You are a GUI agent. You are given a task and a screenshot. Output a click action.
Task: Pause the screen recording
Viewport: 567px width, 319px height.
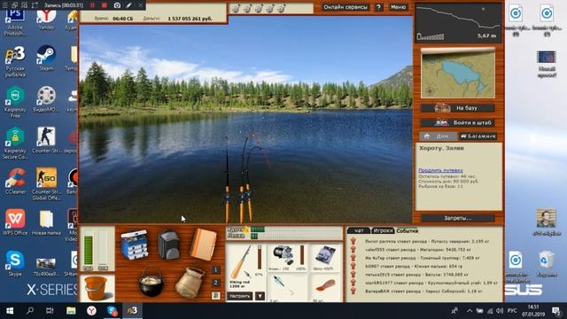(92, 5)
